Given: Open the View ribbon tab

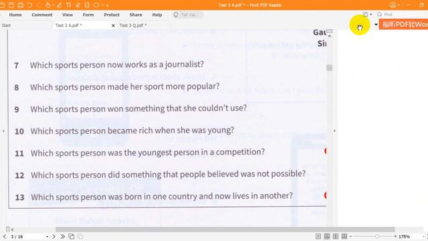Looking at the screenshot, I should (x=68, y=15).
